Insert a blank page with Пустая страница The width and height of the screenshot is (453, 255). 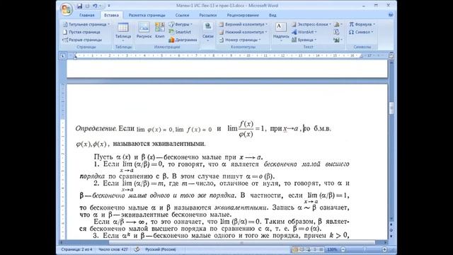point(81,32)
